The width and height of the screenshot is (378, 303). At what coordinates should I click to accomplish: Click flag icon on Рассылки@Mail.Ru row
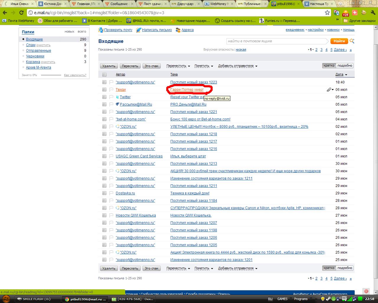(x=111, y=104)
